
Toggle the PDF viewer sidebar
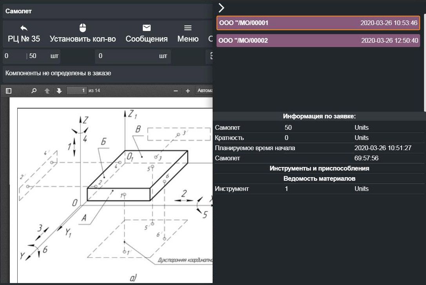(9, 91)
